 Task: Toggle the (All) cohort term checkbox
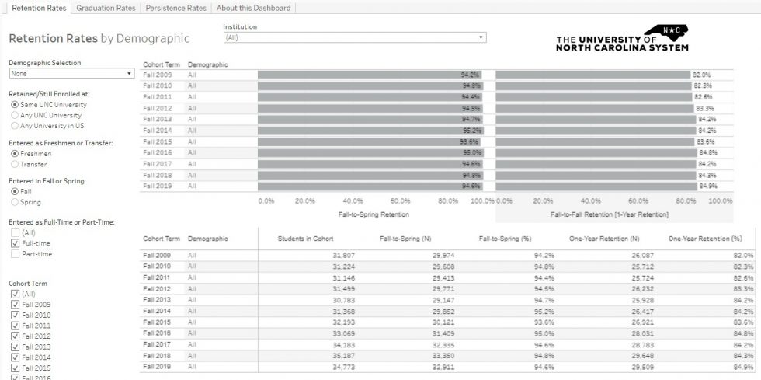15,294
